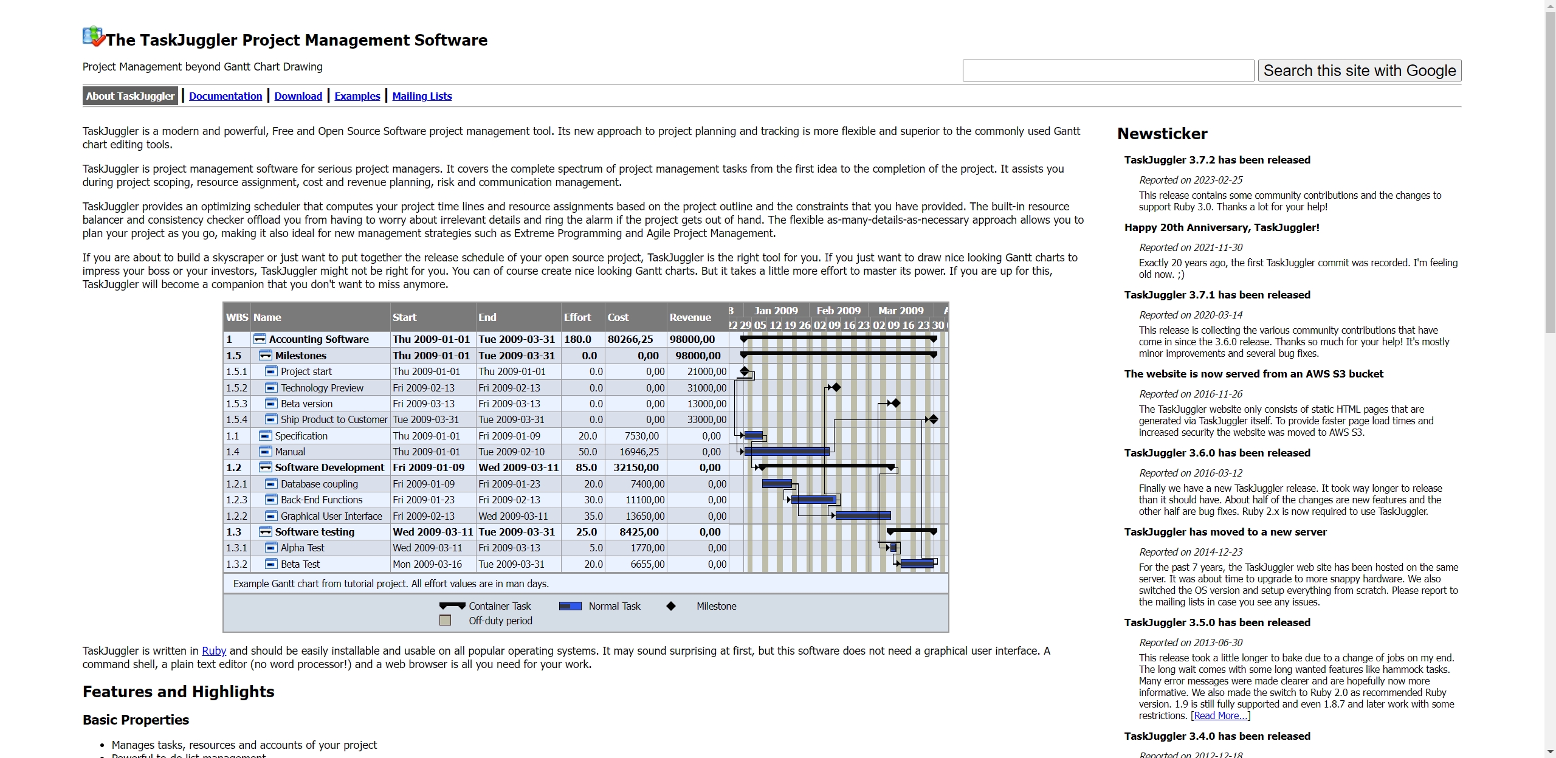This screenshot has height=758, width=1556.
Task: Click the Off-duty period legend swatch
Action: 446,621
